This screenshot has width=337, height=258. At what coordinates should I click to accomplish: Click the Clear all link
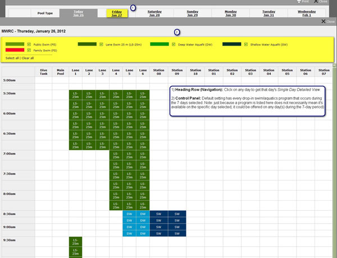(28, 58)
